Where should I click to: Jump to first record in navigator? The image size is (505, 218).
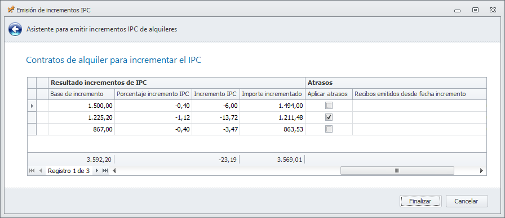pyautogui.click(x=32, y=171)
